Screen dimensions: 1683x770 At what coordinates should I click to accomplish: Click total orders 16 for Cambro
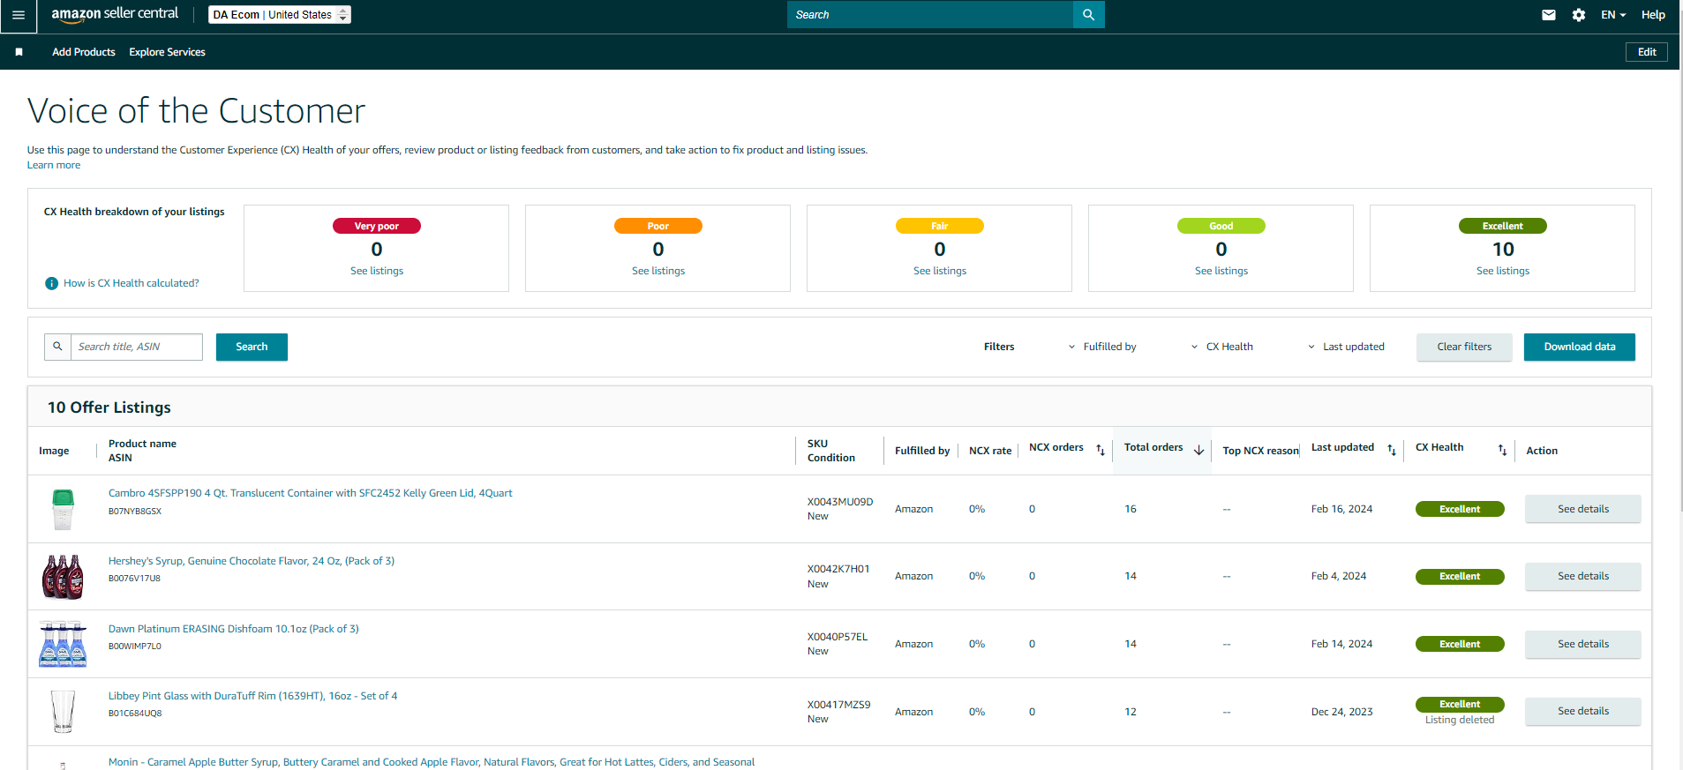pos(1131,509)
